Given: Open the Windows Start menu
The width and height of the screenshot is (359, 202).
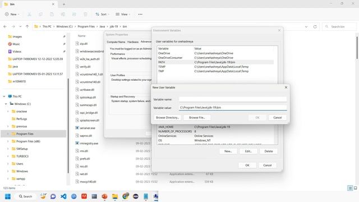Looking at the screenshot, I should [x=8, y=196].
